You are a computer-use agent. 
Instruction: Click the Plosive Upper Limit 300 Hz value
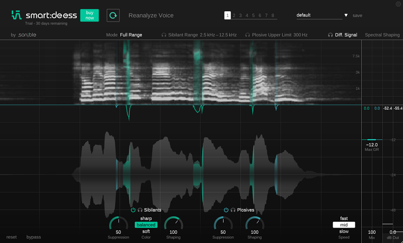coord(300,35)
